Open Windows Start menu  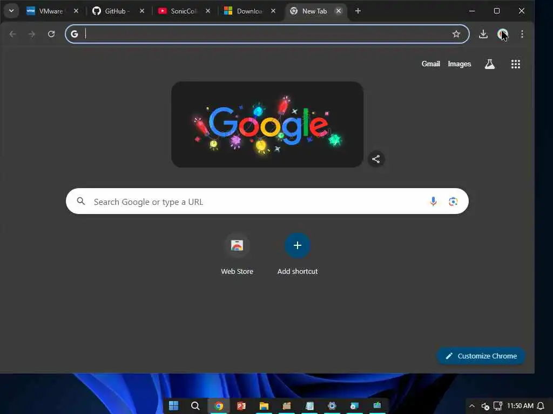click(173, 406)
